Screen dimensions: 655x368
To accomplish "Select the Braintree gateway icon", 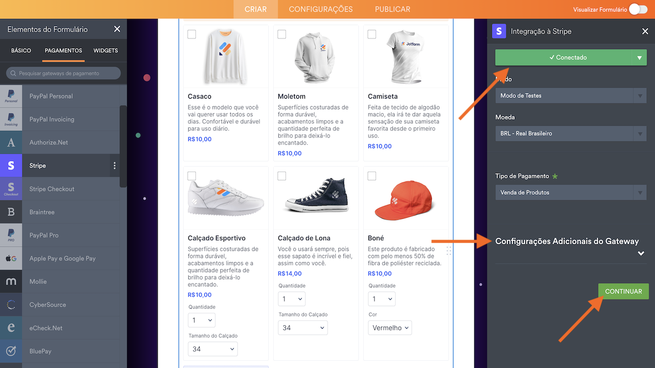I will [x=11, y=212].
